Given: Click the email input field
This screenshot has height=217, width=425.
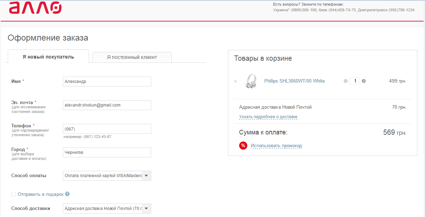Looking at the screenshot, I should tap(107, 105).
